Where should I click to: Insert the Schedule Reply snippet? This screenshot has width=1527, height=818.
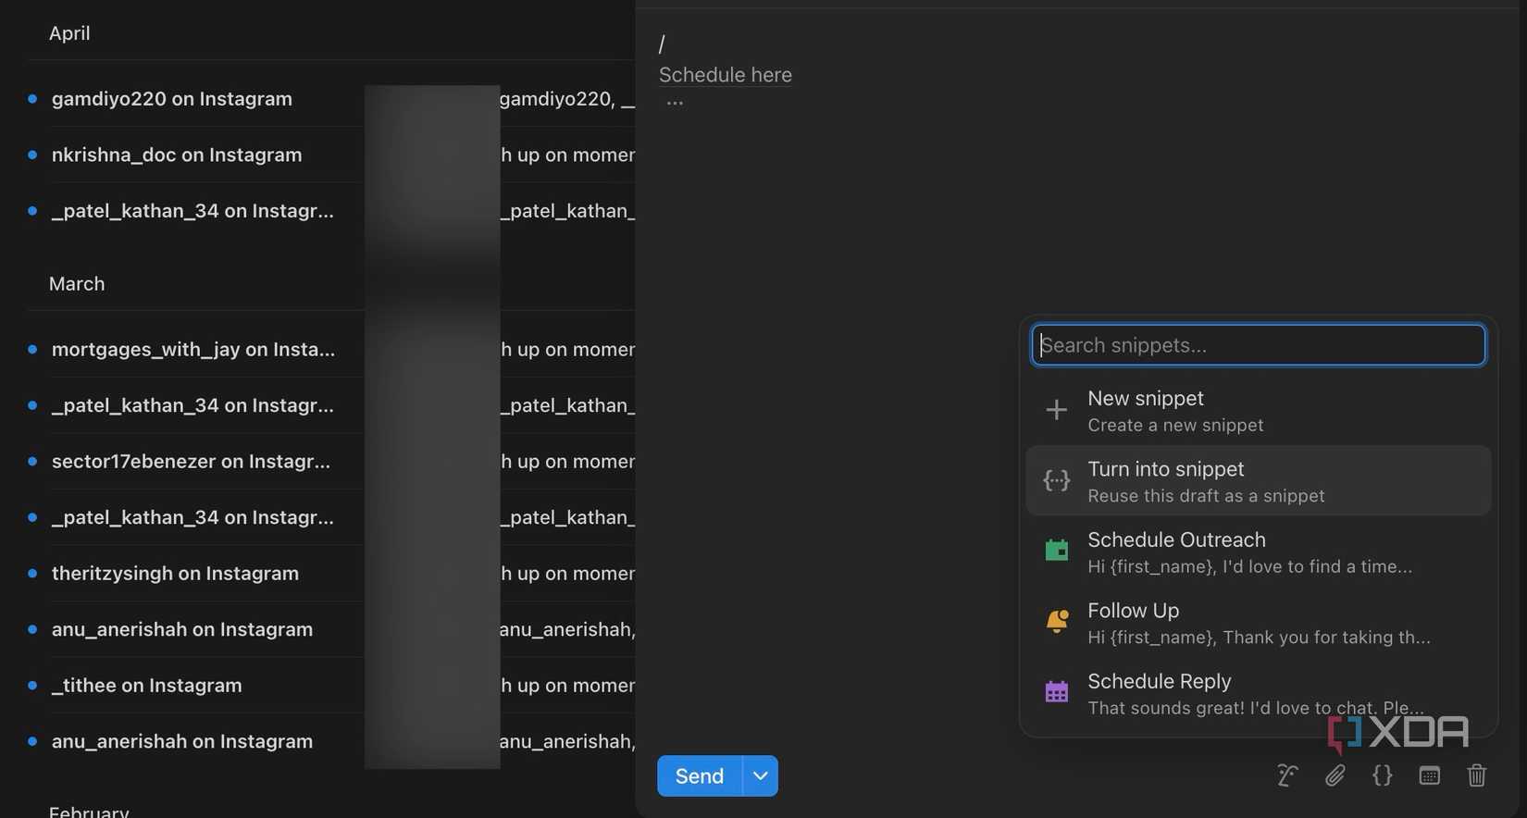[x=1259, y=693]
